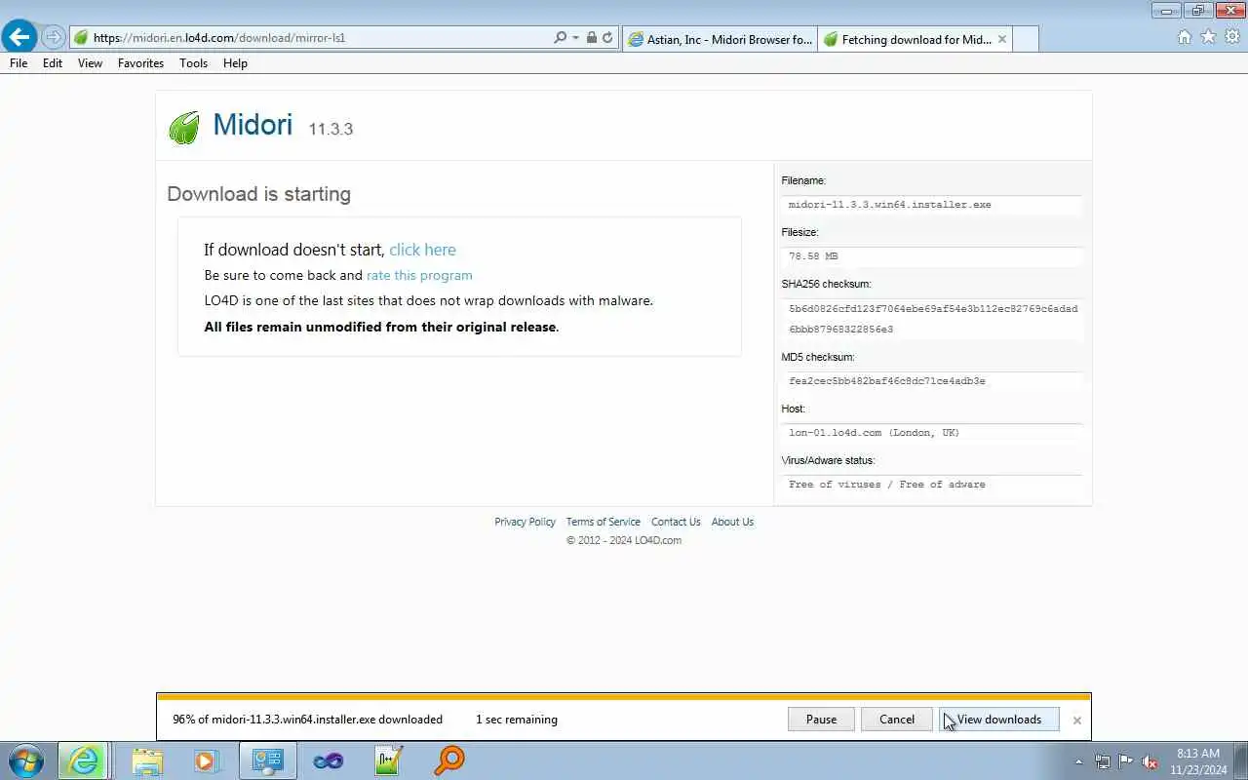Open Windows Media Player taskbar icon
1248x780 pixels.
point(207,760)
